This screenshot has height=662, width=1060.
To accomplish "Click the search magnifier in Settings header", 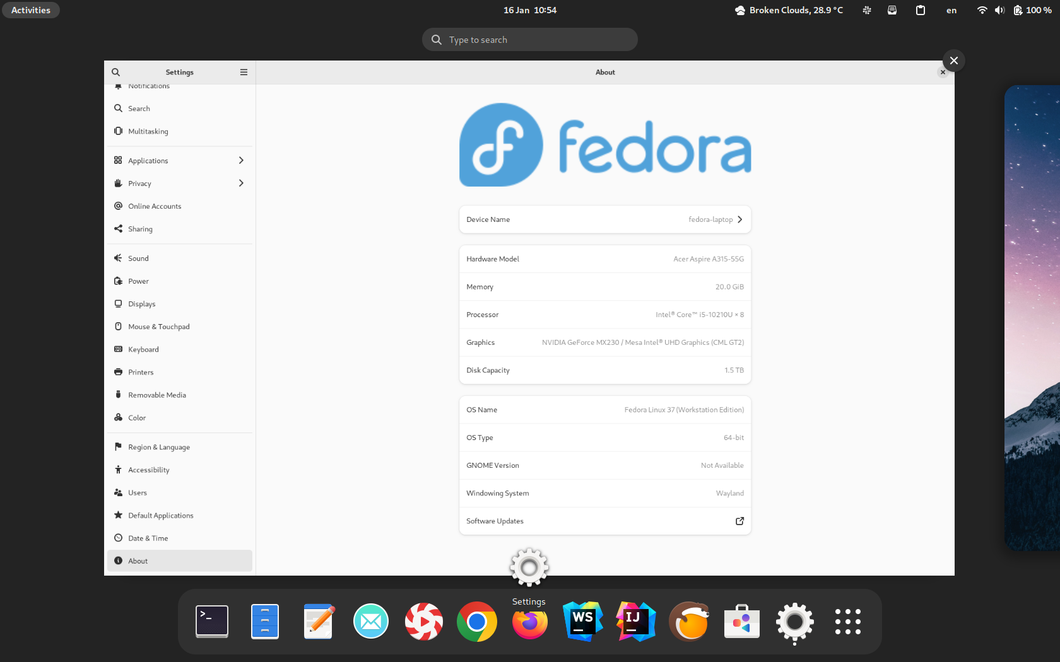I will (115, 73).
